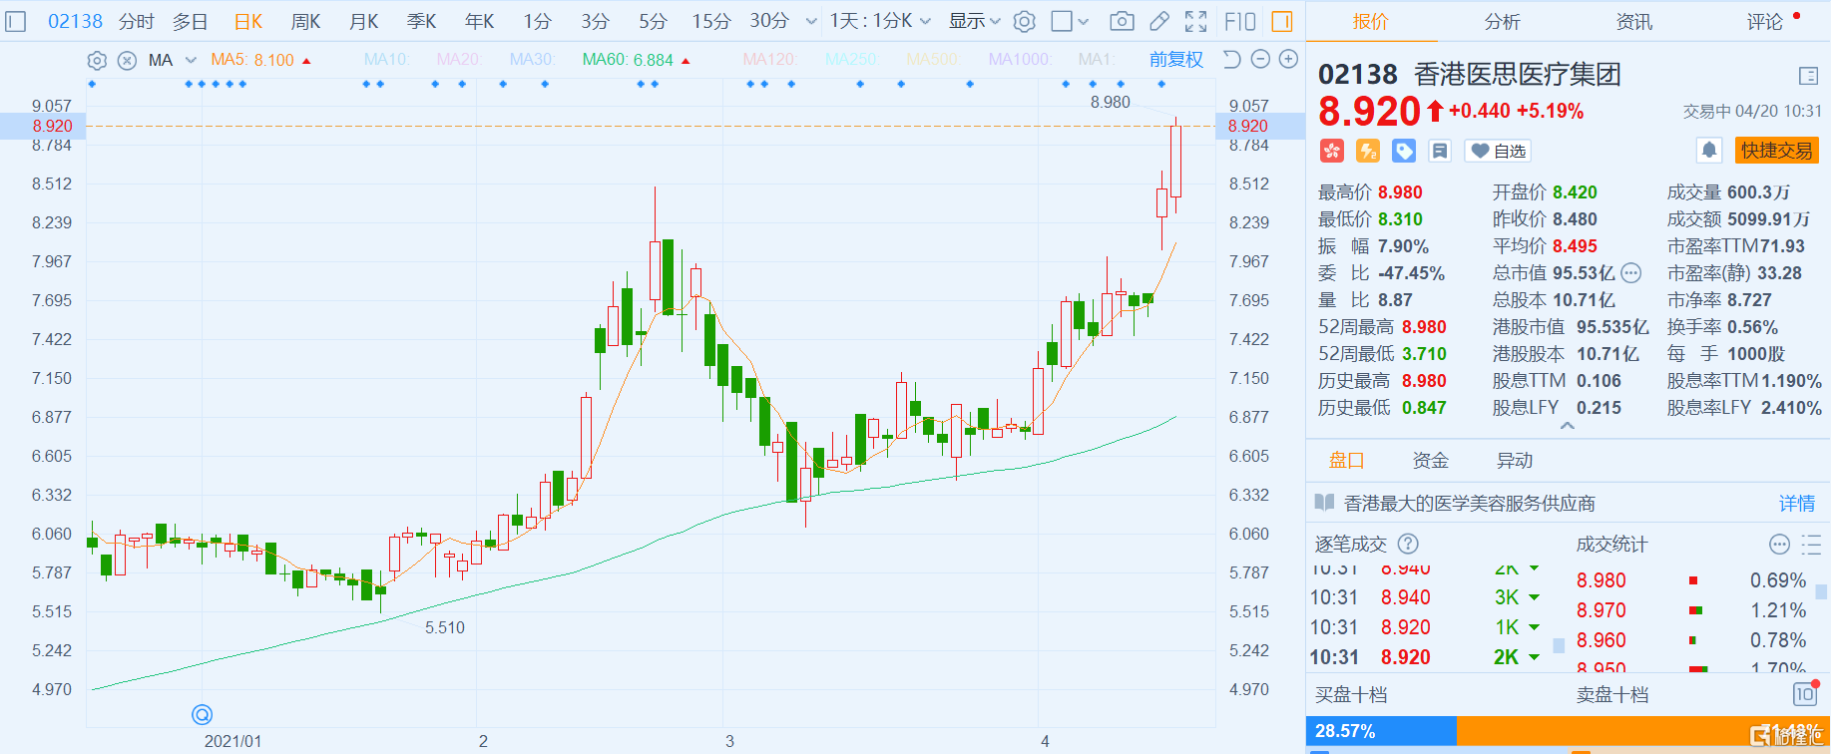Click the 快捷交易 quick trade button
This screenshot has width=1831, height=754.
(x=1776, y=151)
